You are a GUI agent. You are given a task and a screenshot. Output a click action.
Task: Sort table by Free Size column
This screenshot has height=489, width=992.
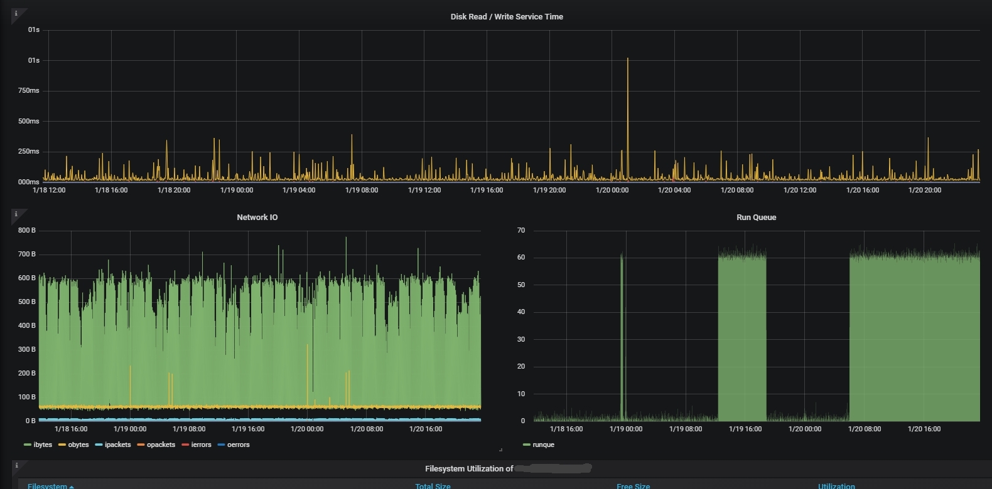(x=633, y=486)
